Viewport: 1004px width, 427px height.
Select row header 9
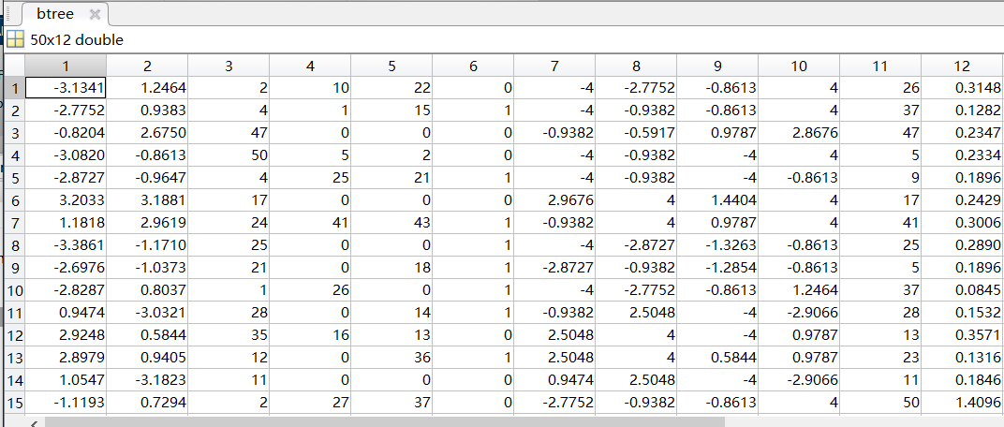[x=15, y=268]
